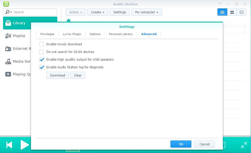This screenshot has width=251, height=153.
Task: Click Cancel to dismiss Settings
Action: point(204,144)
